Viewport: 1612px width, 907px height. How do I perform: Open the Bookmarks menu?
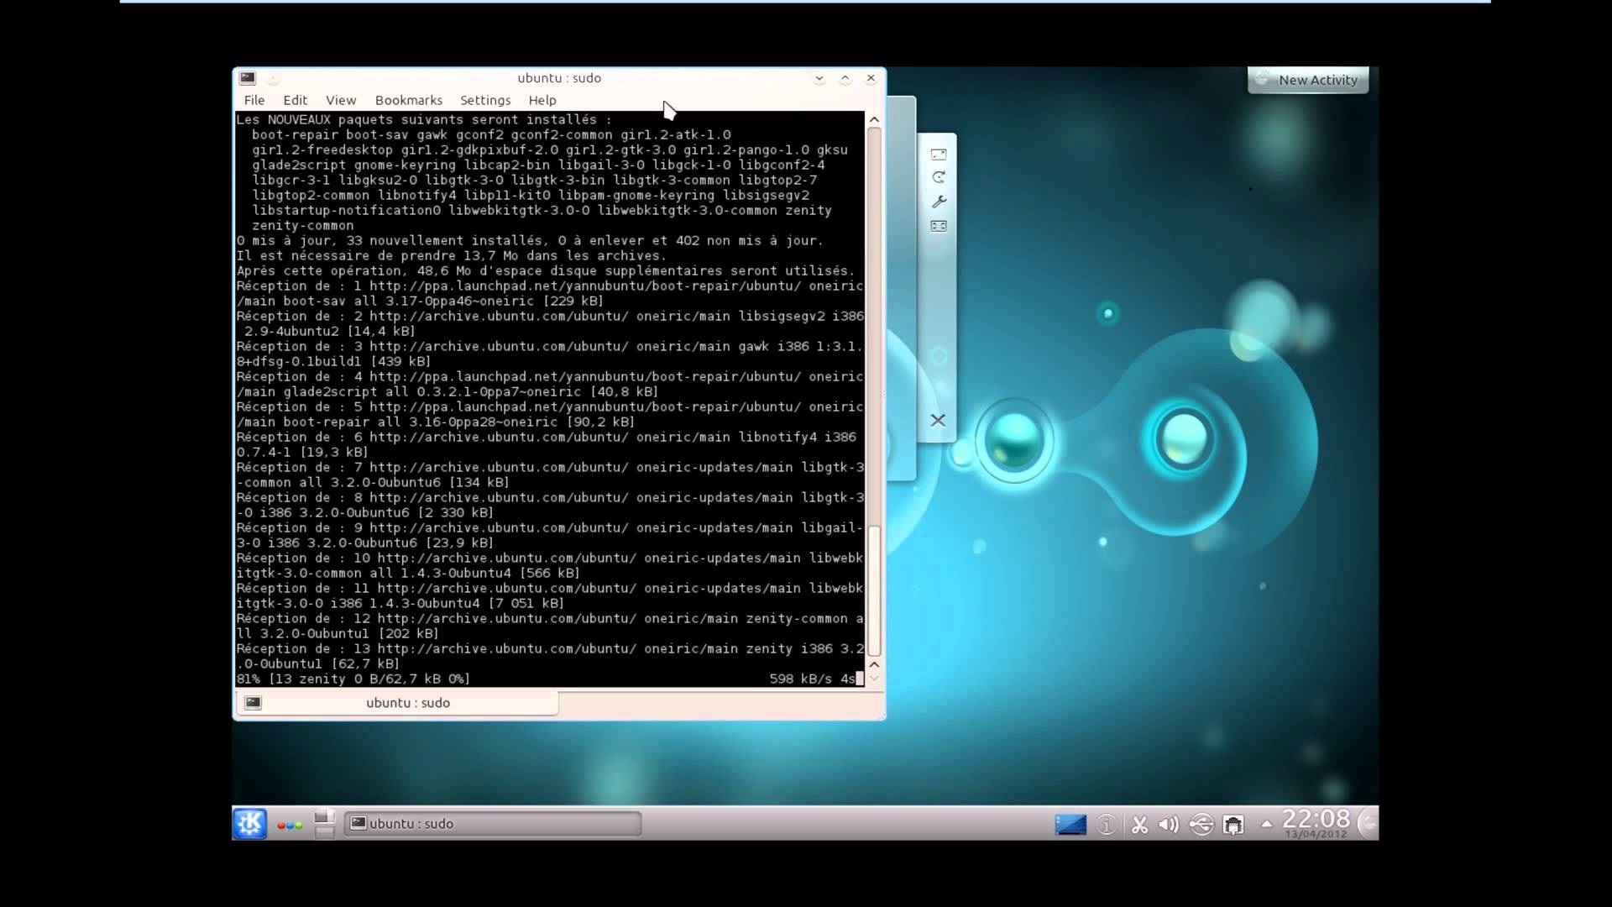pyautogui.click(x=409, y=100)
